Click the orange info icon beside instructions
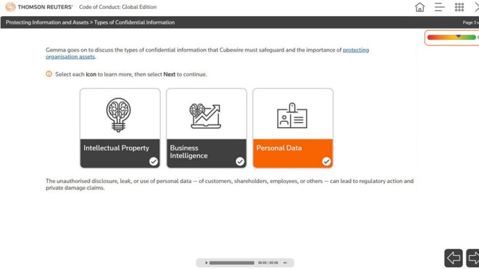The height and width of the screenshot is (269, 479). pos(49,74)
